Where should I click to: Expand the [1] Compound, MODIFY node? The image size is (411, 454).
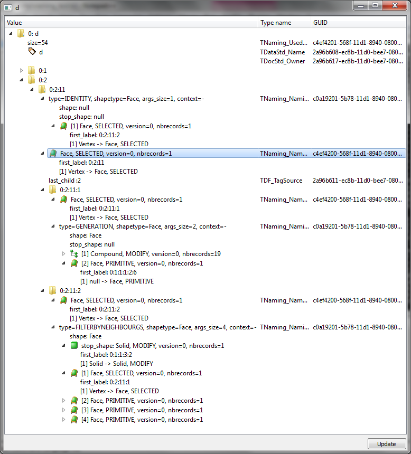(64, 254)
